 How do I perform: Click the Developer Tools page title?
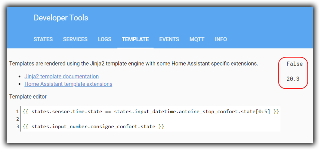(x=61, y=18)
